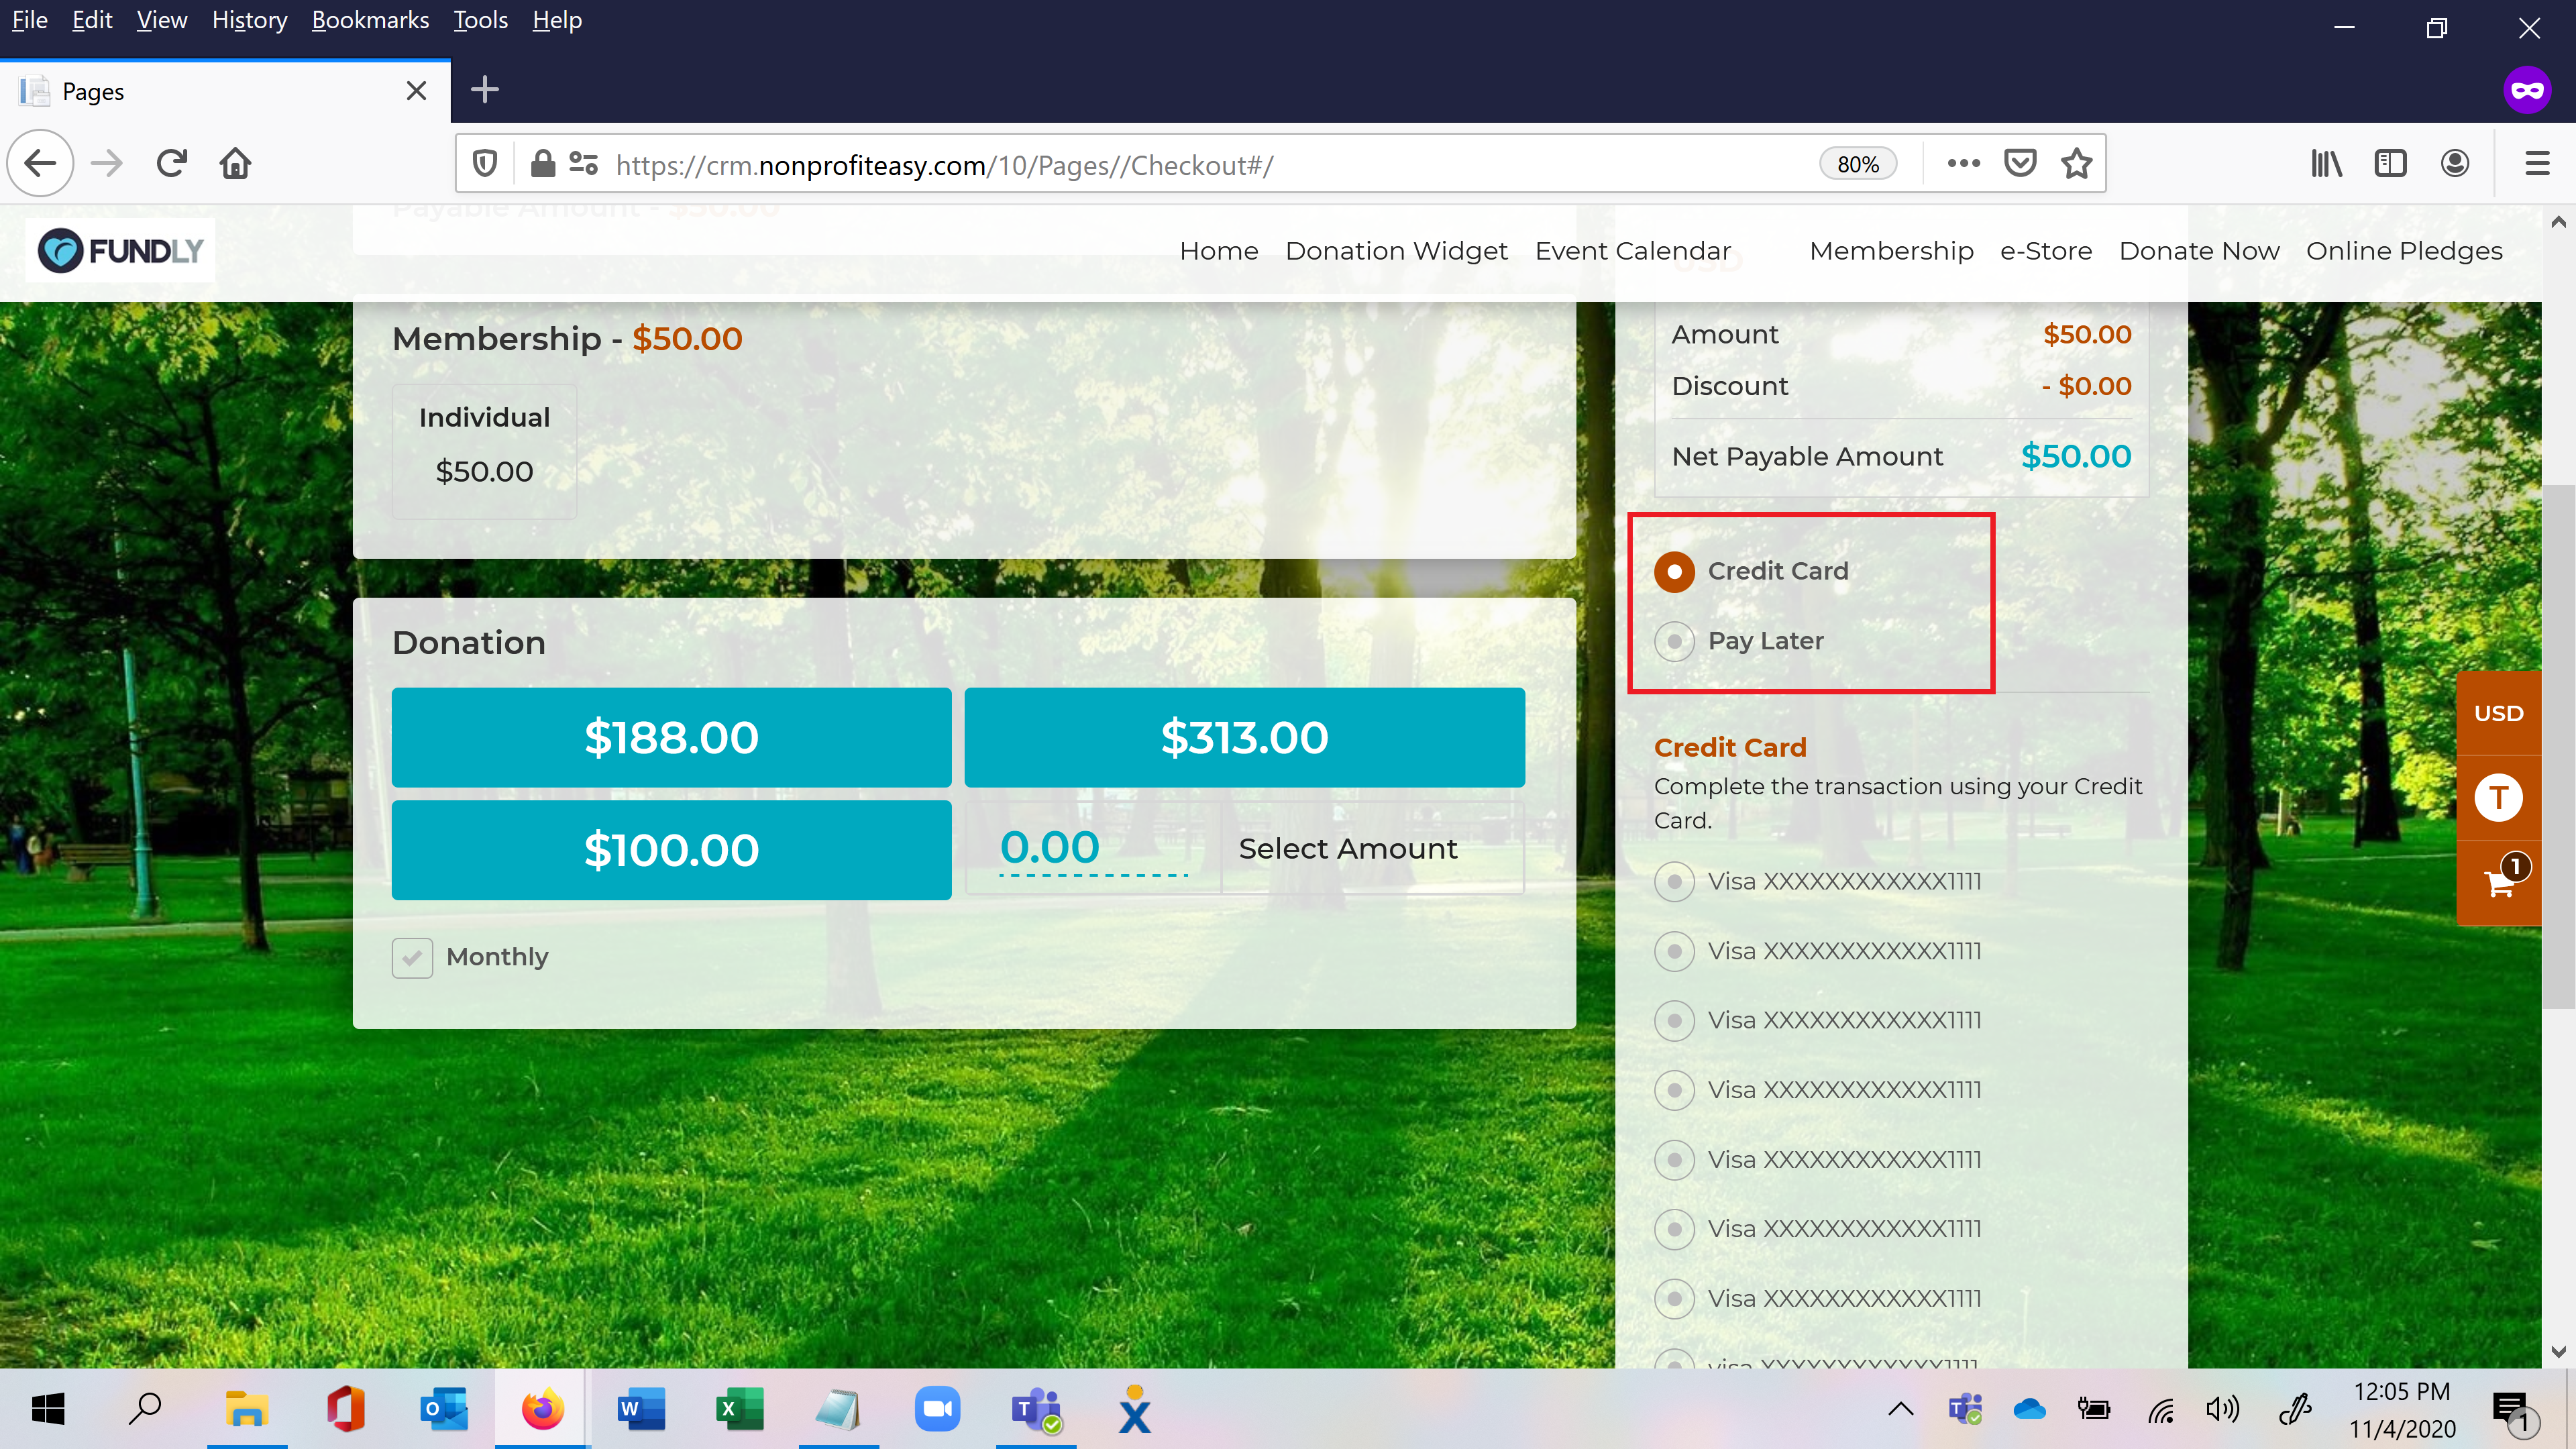Choose the $188.00 donation amount
2576x1449 pixels.
[671, 737]
